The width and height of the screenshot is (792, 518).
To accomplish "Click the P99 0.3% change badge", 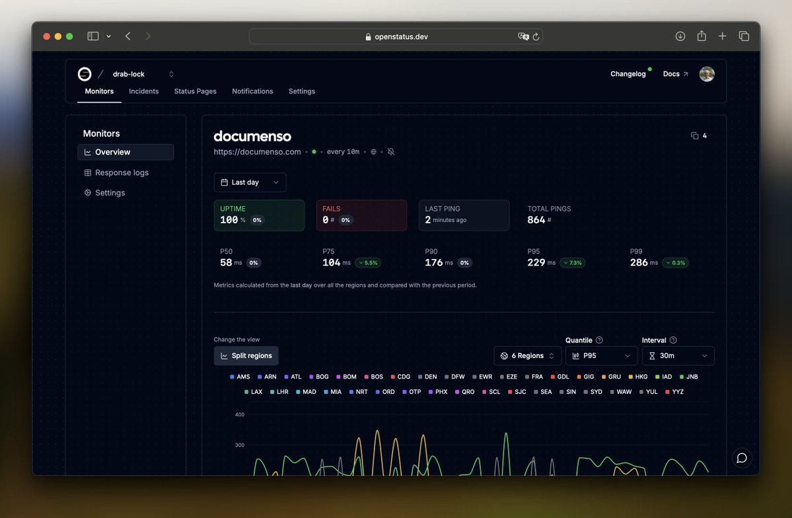I will click(675, 263).
